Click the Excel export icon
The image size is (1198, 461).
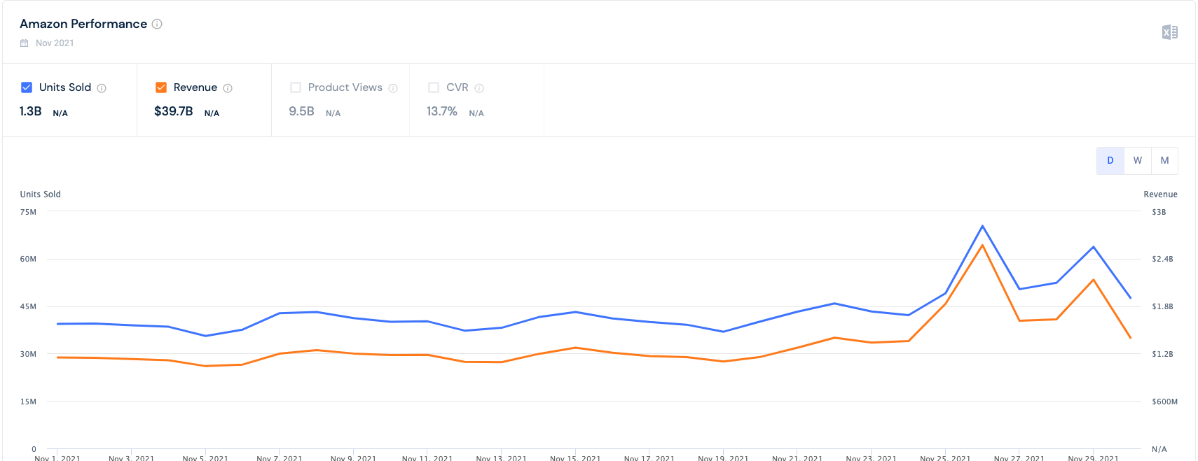(x=1169, y=32)
